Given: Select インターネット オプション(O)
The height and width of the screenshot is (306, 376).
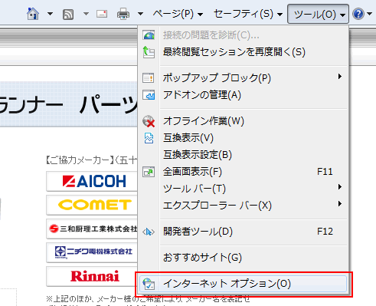Looking at the screenshot, I should (x=244, y=284).
